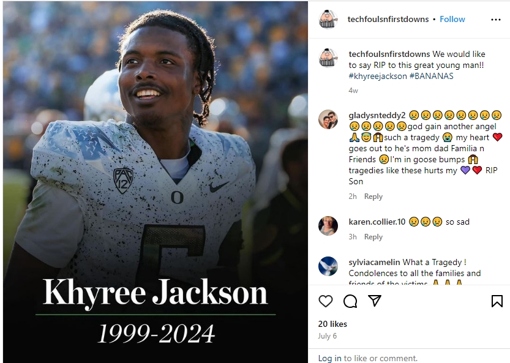Follow techfoulsnfirstdowns account
The height and width of the screenshot is (363, 510).
point(452,19)
